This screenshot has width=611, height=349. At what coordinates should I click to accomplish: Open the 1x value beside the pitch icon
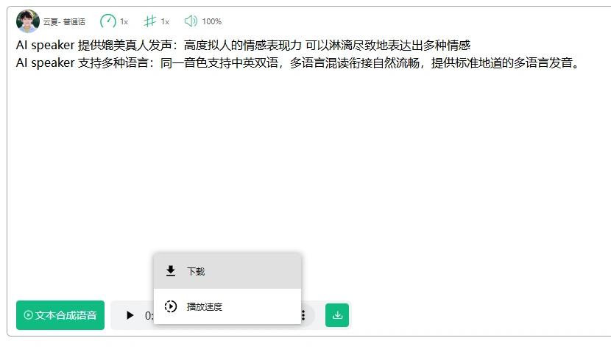click(166, 22)
